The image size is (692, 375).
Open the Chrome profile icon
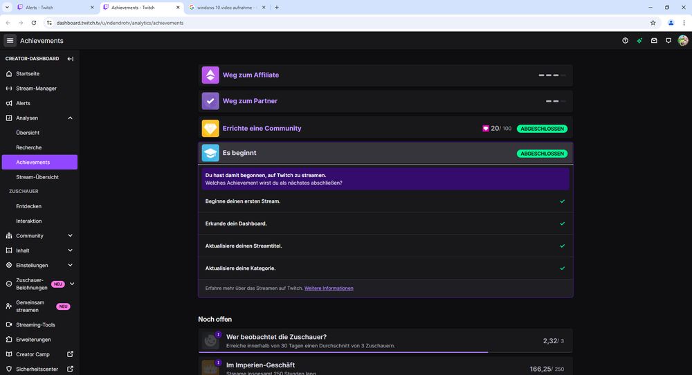(671, 23)
